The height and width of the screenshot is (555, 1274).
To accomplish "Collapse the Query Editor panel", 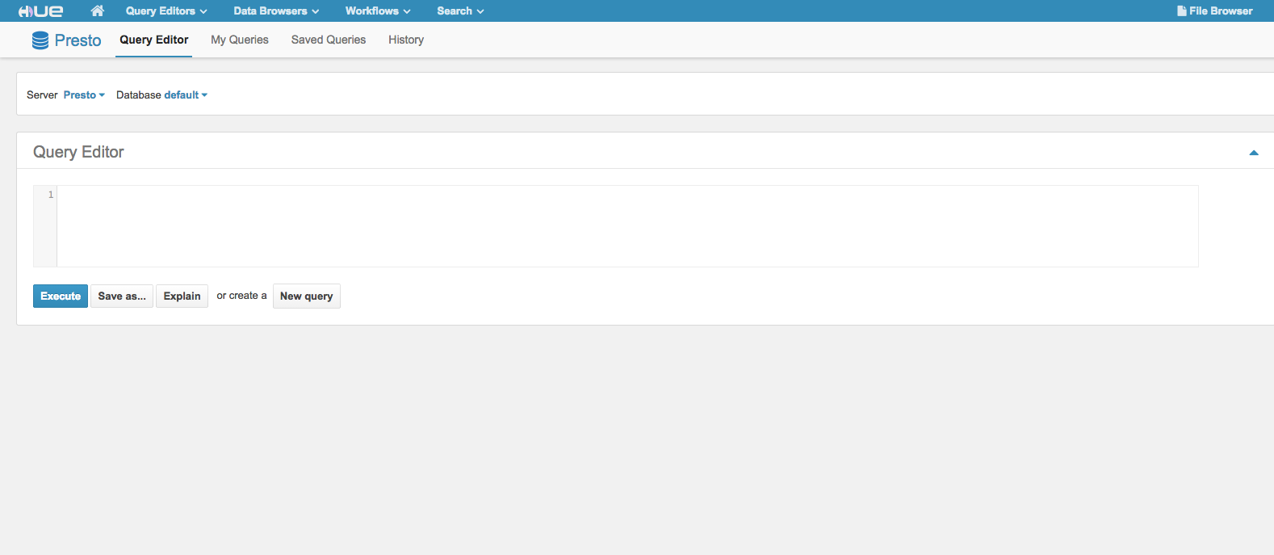I will click(x=1253, y=153).
